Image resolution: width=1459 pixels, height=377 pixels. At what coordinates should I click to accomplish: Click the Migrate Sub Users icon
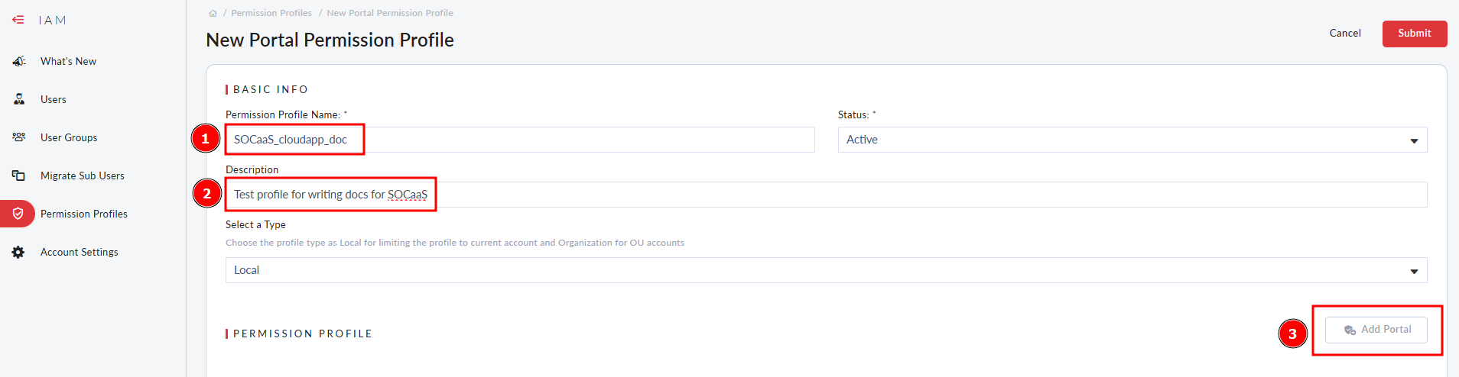pyautogui.click(x=19, y=176)
